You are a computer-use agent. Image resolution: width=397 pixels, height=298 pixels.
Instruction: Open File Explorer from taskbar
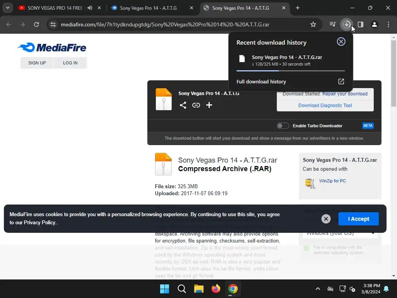click(x=199, y=289)
